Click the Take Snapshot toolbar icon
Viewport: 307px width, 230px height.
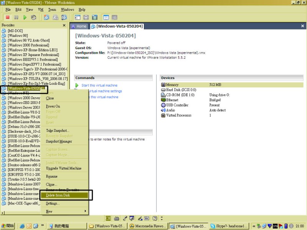(46, 17)
